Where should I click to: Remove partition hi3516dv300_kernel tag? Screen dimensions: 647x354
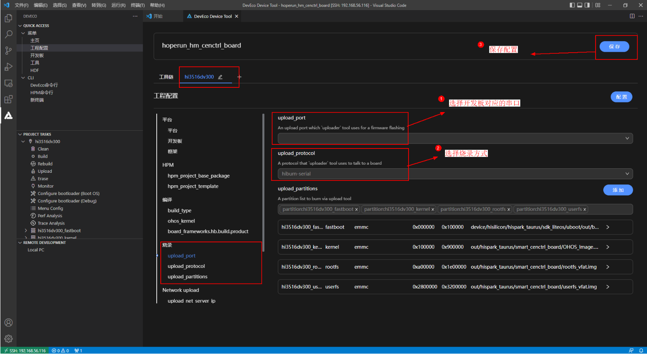(433, 210)
